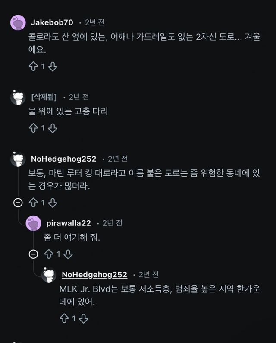This screenshot has height=343, width=276.
Task: Collapse pirawalla22's reply thread
Action: point(33,254)
